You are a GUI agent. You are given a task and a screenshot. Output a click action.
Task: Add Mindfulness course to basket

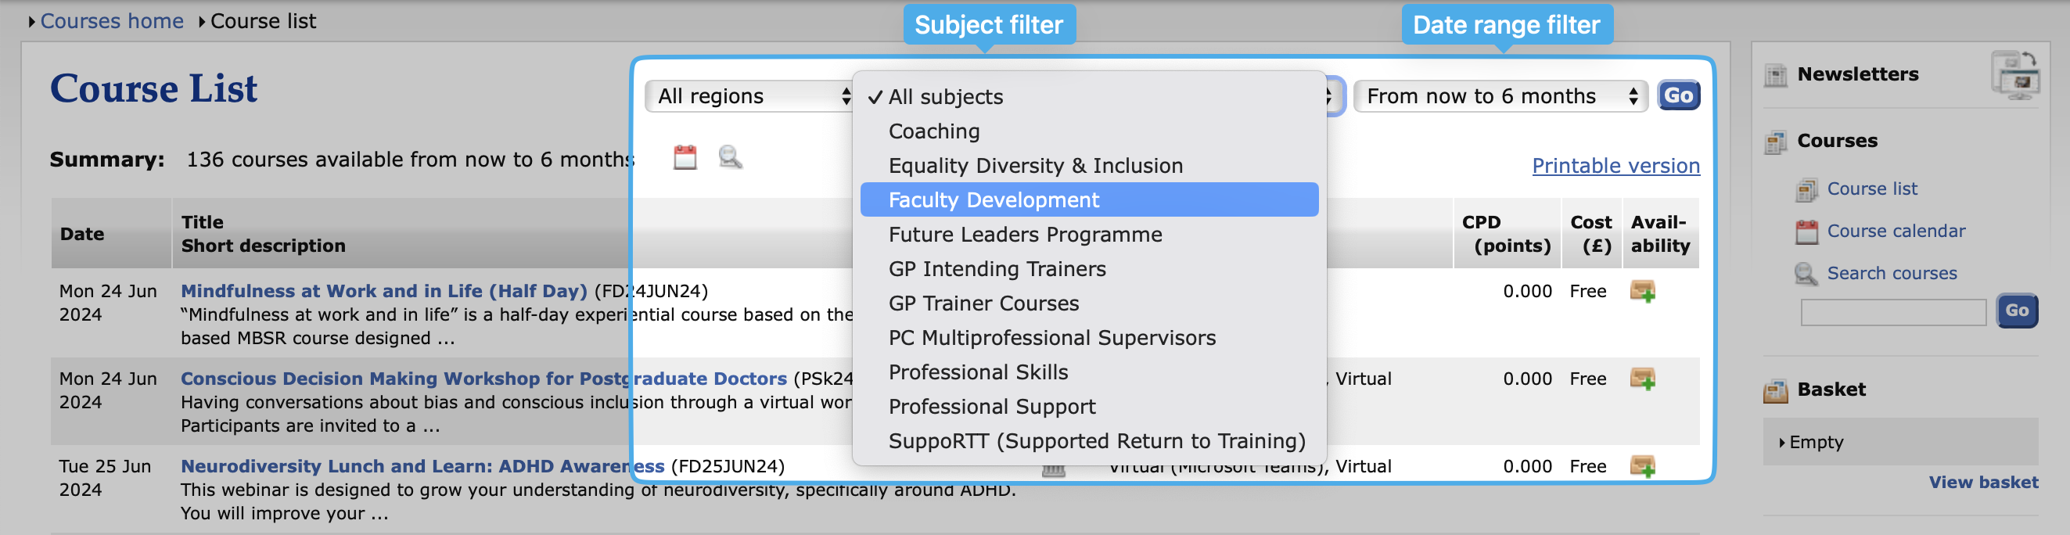(x=1642, y=291)
